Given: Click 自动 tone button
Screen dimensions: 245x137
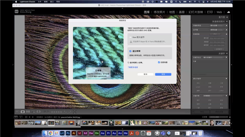Looking at the screenshot, I should [215, 34].
